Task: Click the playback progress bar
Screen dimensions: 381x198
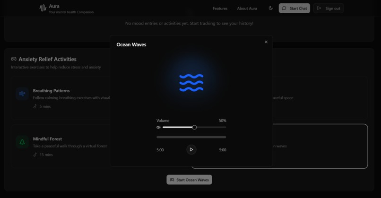Action: pyautogui.click(x=191, y=137)
